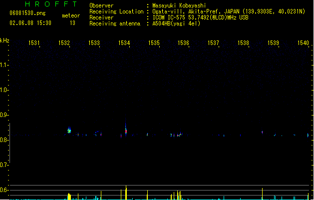Click the 0.9 kHz frequency label
The height and width of the screenshot is (200, 314).
point(4,115)
